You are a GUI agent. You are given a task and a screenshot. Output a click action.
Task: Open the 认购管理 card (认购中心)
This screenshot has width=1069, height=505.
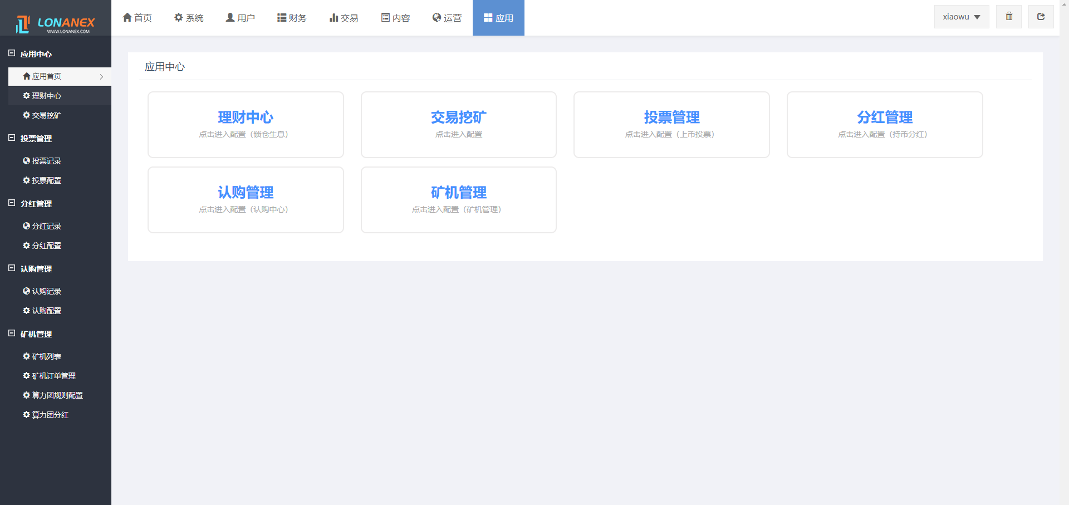pyautogui.click(x=246, y=200)
